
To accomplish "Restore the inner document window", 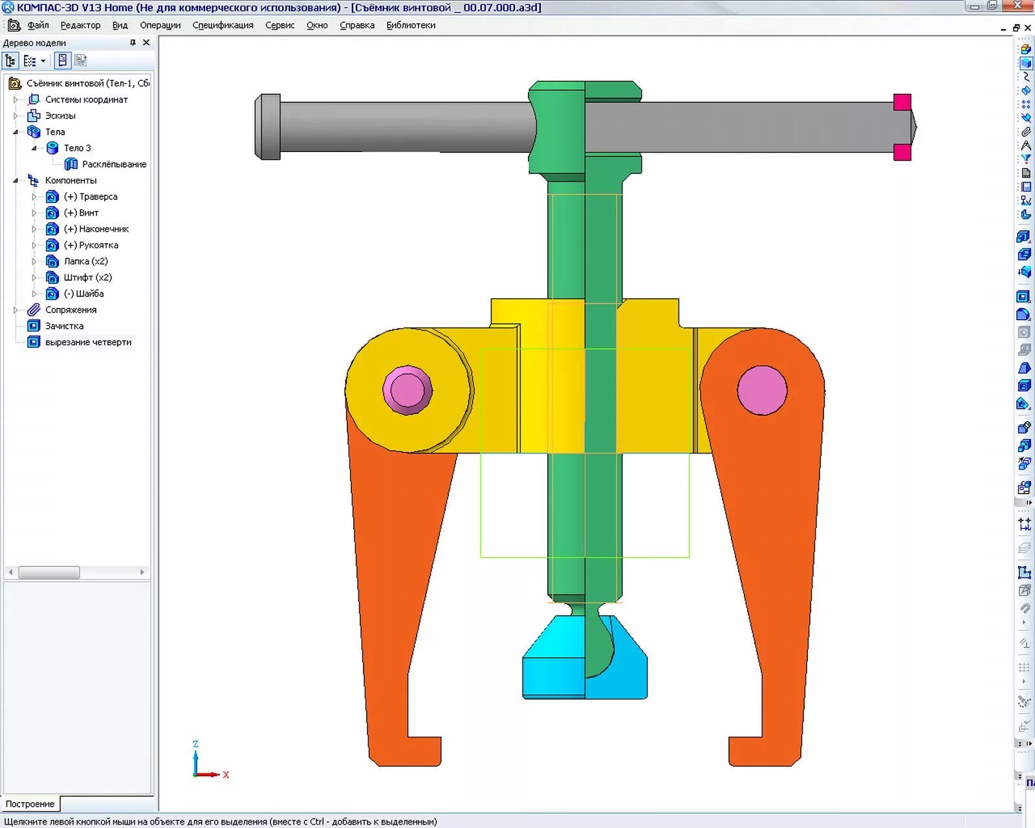I will pyautogui.click(x=1016, y=28).
